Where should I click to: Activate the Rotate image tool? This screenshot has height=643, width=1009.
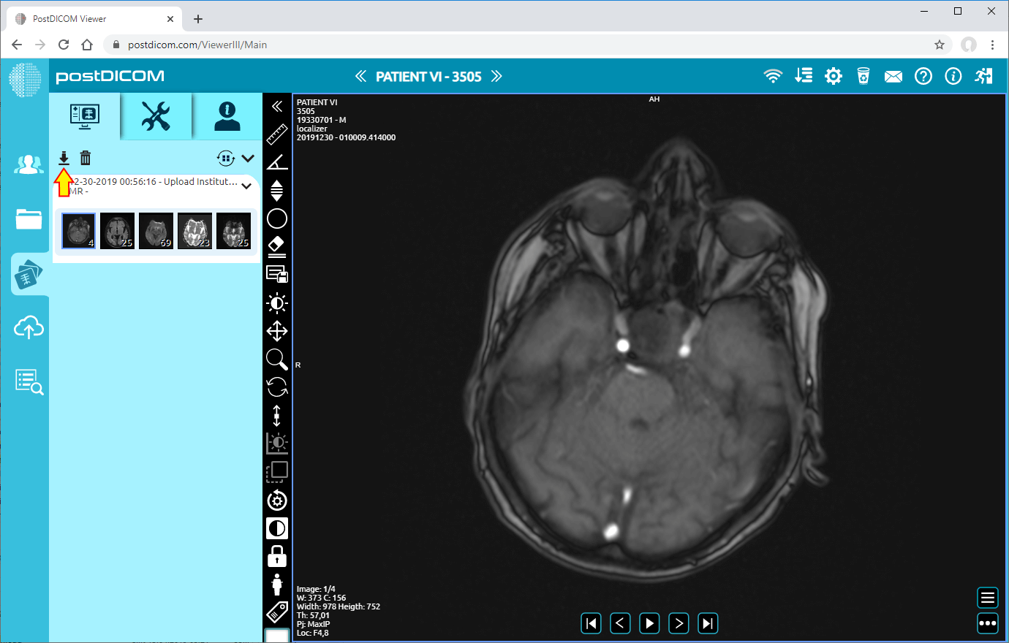click(x=277, y=387)
